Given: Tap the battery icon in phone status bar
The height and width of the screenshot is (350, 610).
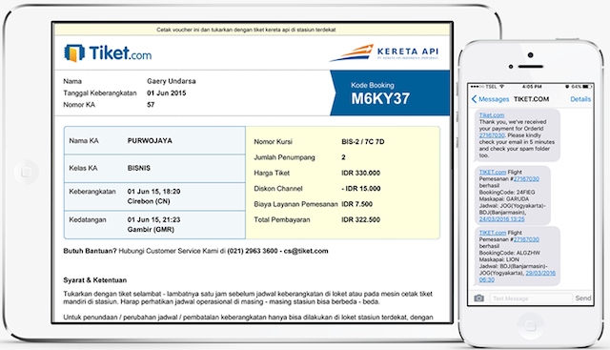Looking at the screenshot, I should point(587,87).
